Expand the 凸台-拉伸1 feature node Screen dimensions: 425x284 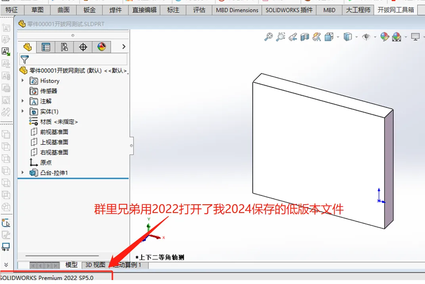pos(23,173)
